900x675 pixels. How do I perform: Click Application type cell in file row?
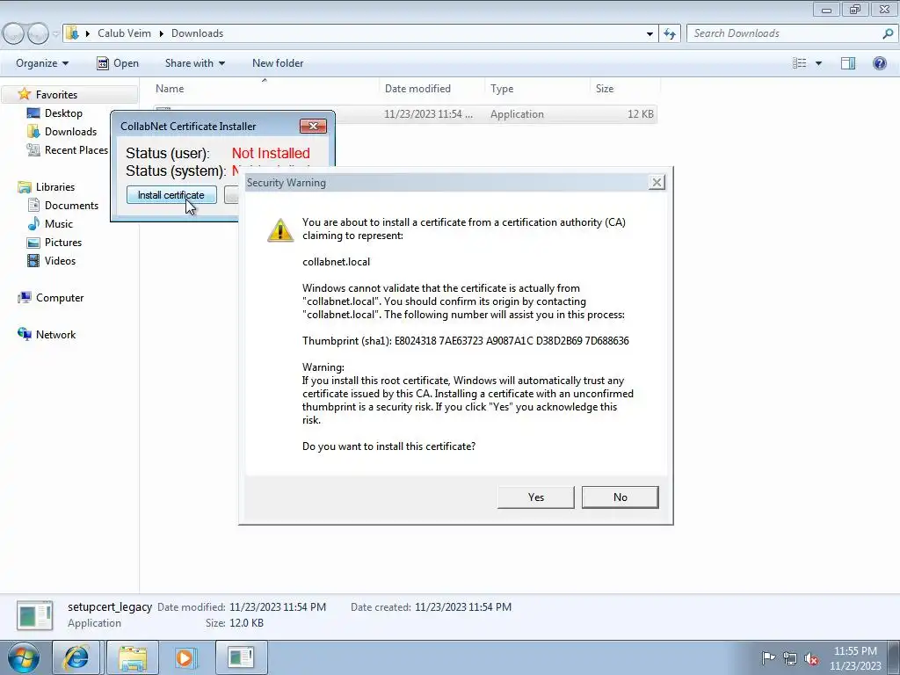tap(517, 114)
